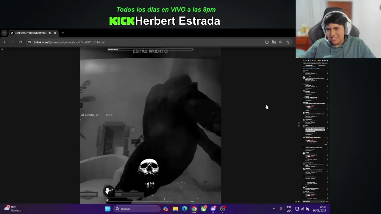Image resolution: width=381 pixels, height=214 pixels.
Task: Open a new browser tab
Action: tap(63, 33)
